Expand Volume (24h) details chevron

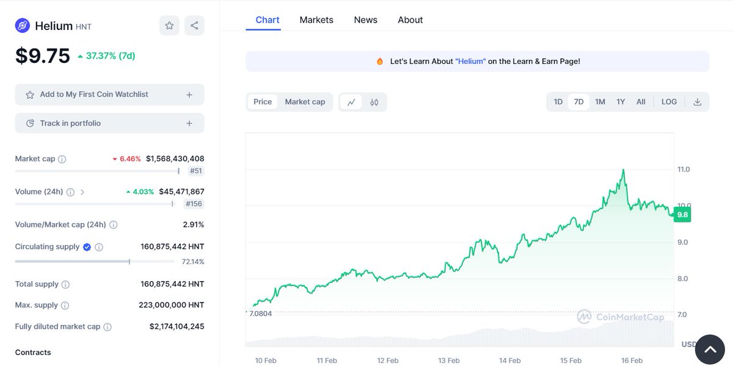[x=82, y=192]
